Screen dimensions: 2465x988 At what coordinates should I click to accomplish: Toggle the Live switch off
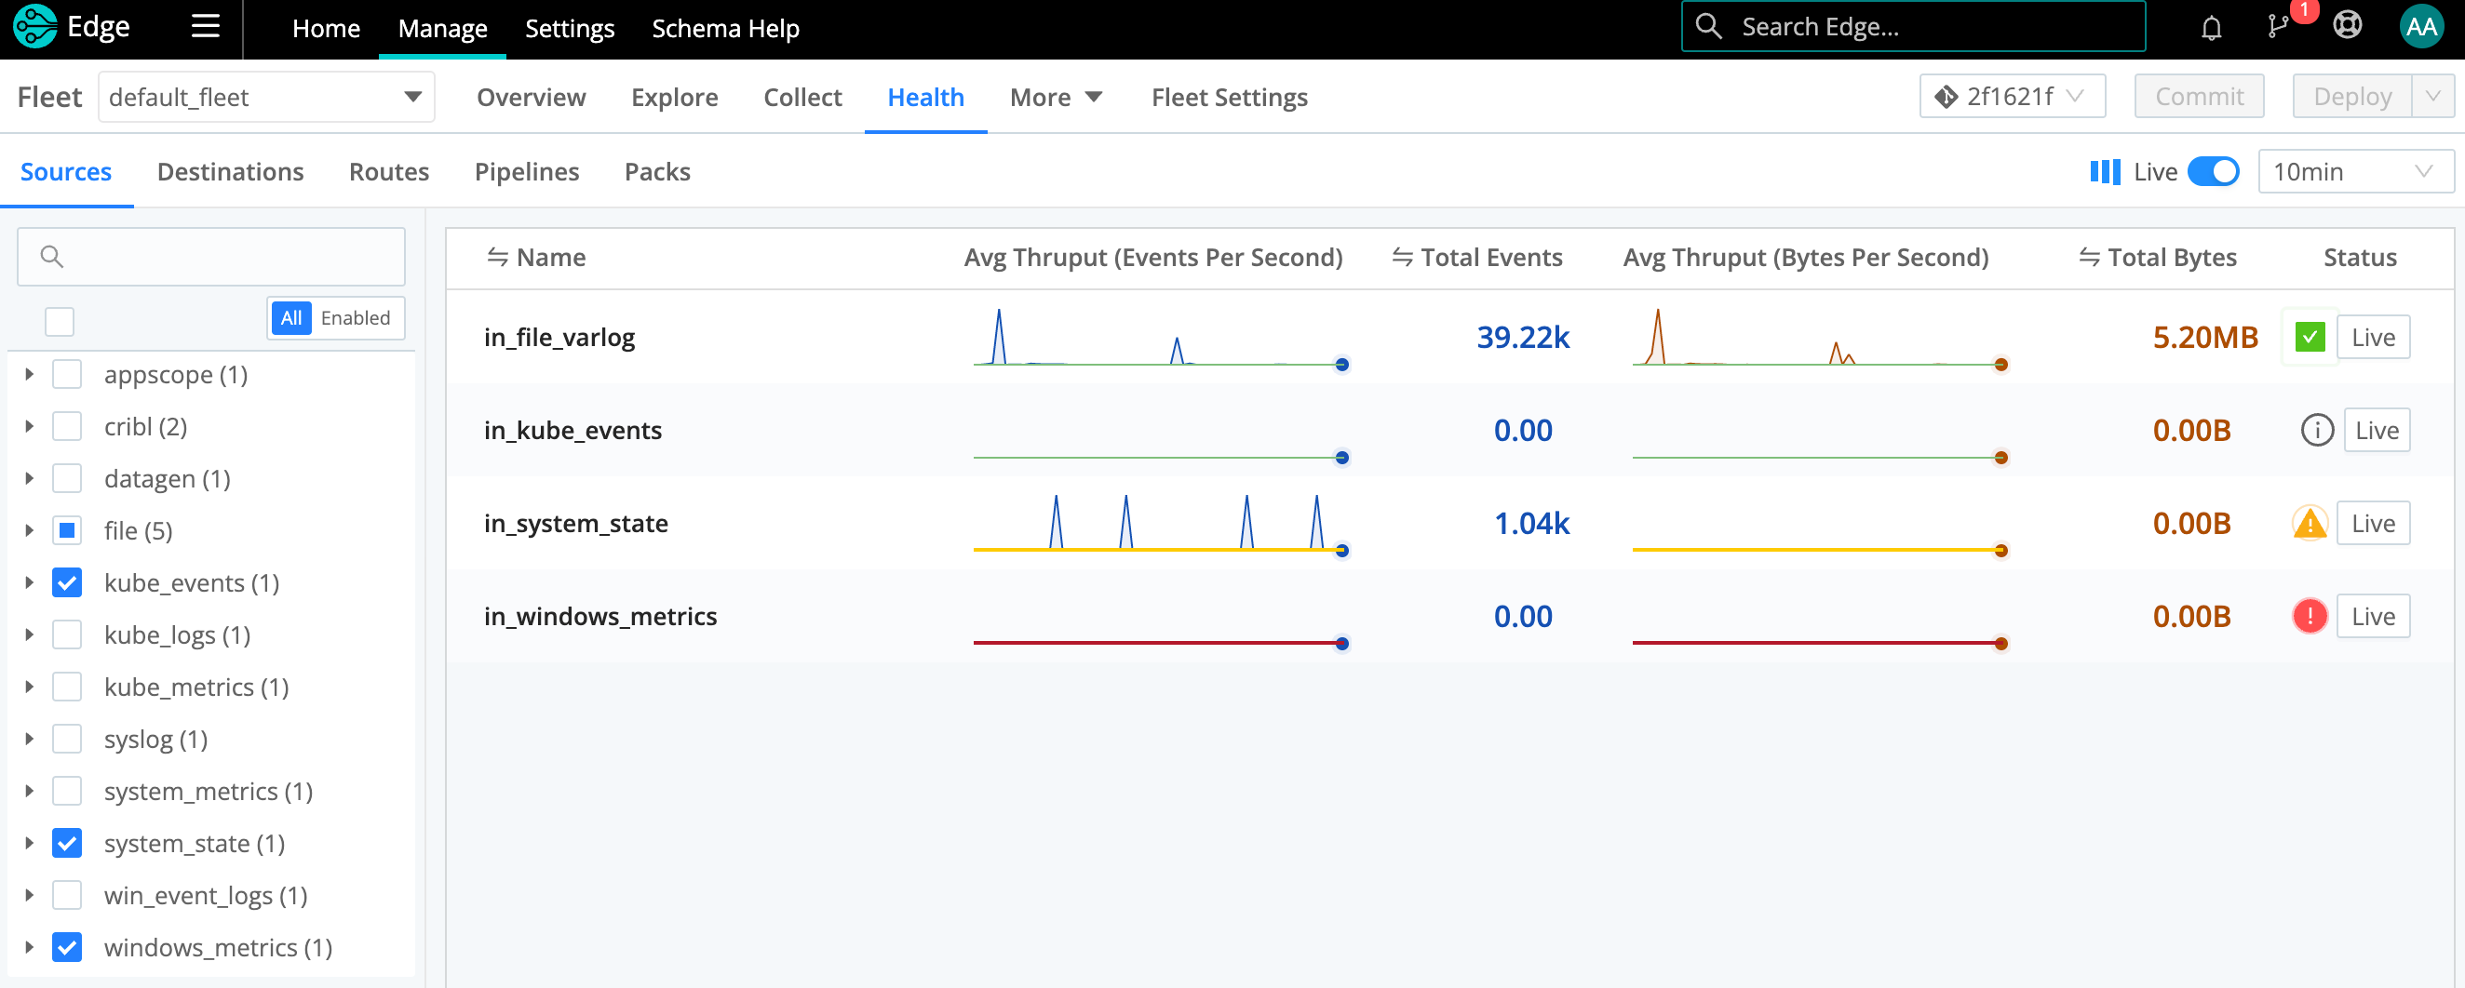(2213, 172)
